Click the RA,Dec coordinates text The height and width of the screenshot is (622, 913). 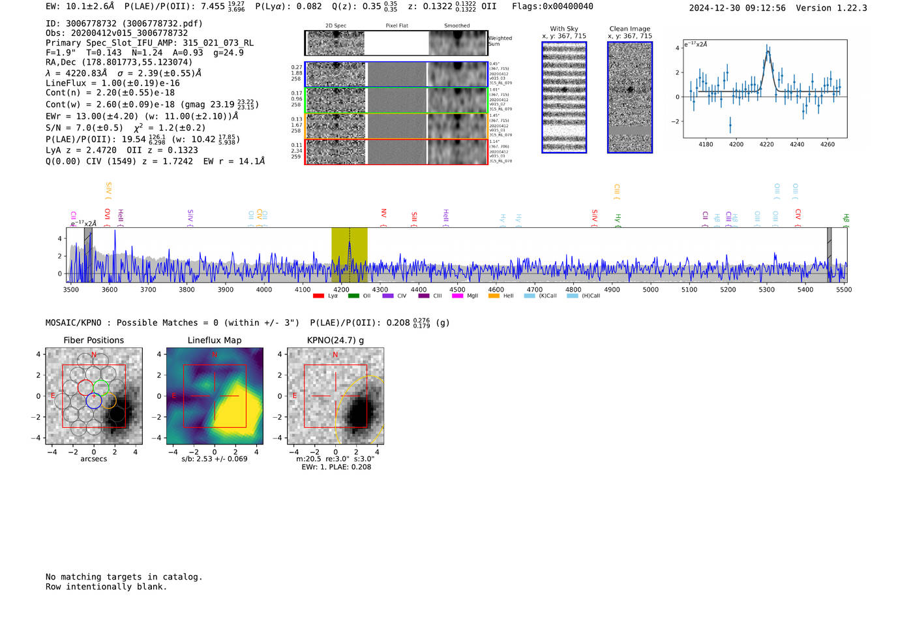(x=119, y=63)
